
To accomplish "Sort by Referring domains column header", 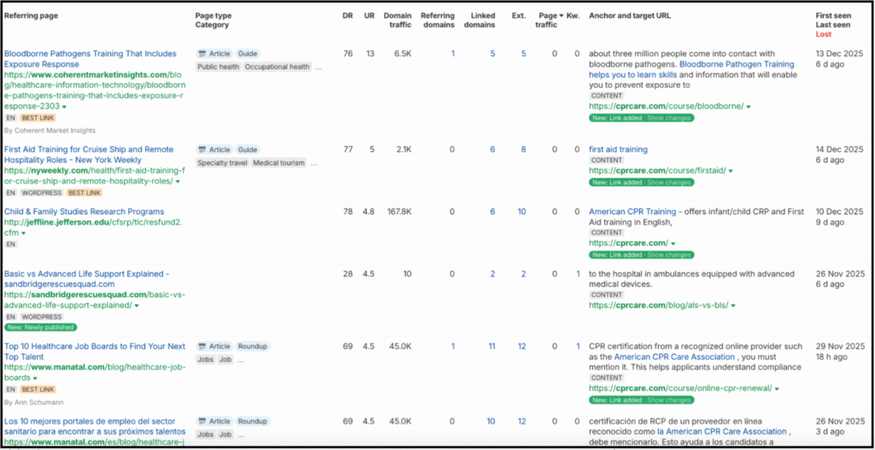I will pyautogui.click(x=437, y=20).
